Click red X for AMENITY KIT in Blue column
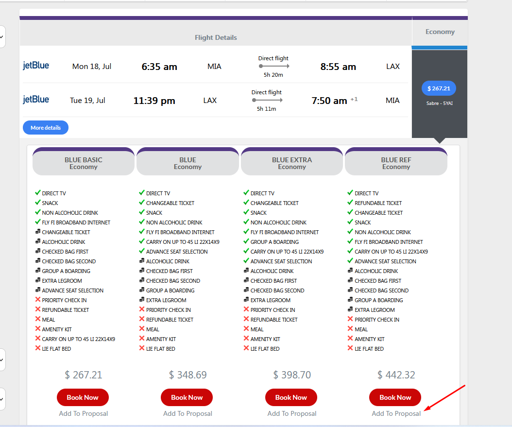512x427 pixels. 142,339
